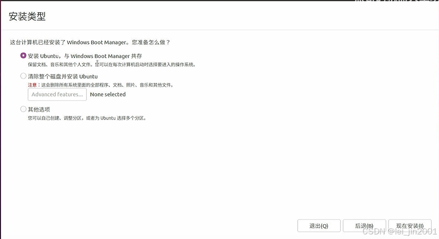Click the 保留文档、音乐 description line
Viewport: 439px width, 239px height.
[x=112, y=65]
